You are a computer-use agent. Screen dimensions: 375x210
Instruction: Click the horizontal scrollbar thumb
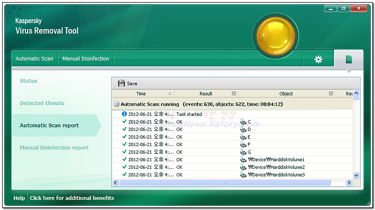[225, 182]
